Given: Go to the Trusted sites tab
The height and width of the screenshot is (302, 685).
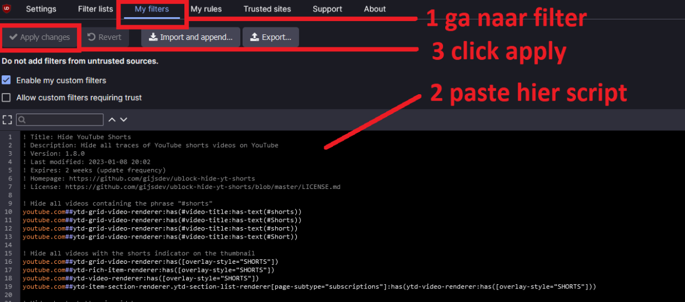Looking at the screenshot, I should [x=267, y=9].
